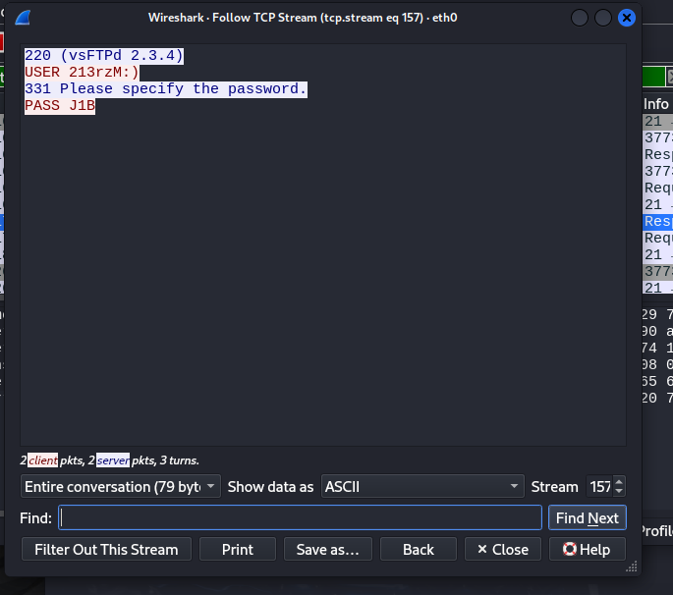Click the 'Stream' label near the spinner

point(554,487)
